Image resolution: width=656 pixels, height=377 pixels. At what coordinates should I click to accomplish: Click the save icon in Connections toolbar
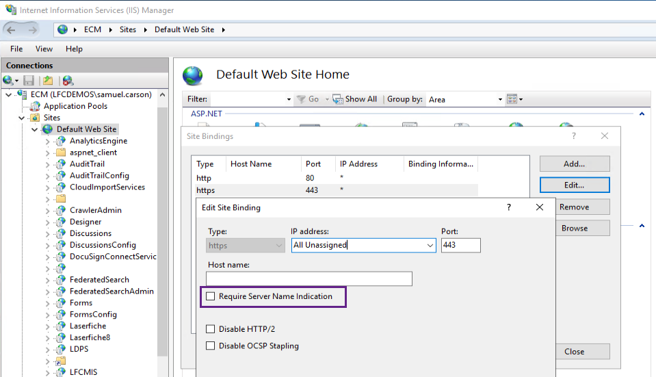[x=29, y=80]
